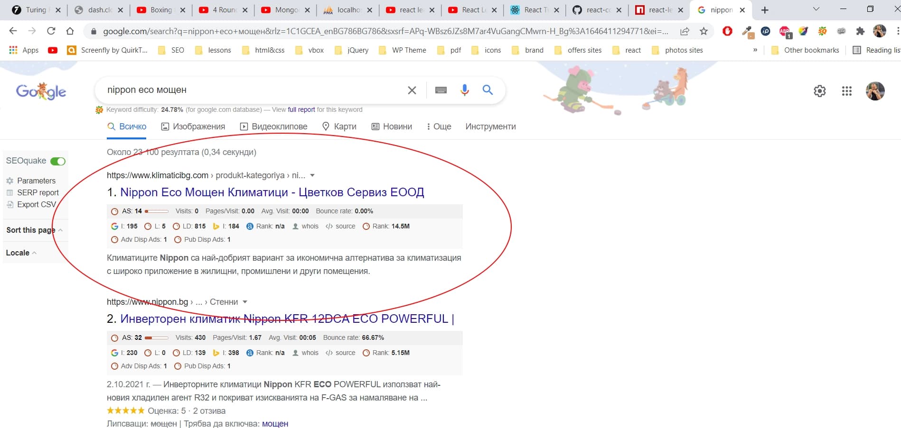The height and width of the screenshot is (428, 901).
Task: Click the AS score progress bar on first result
Action: (x=157, y=211)
